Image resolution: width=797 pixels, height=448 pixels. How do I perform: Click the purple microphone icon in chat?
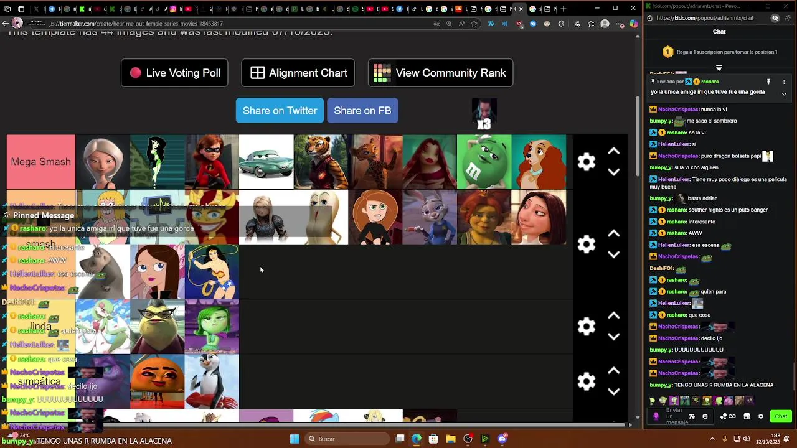[x=656, y=416]
